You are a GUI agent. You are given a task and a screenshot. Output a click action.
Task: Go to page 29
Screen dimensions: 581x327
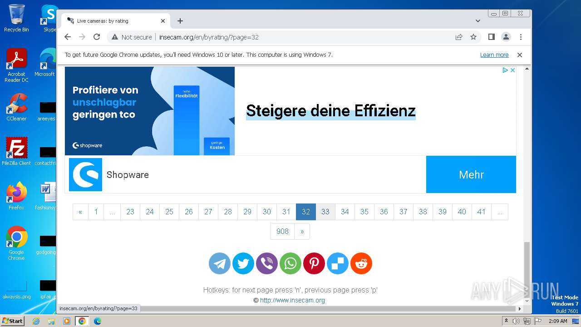(x=247, y=212)
